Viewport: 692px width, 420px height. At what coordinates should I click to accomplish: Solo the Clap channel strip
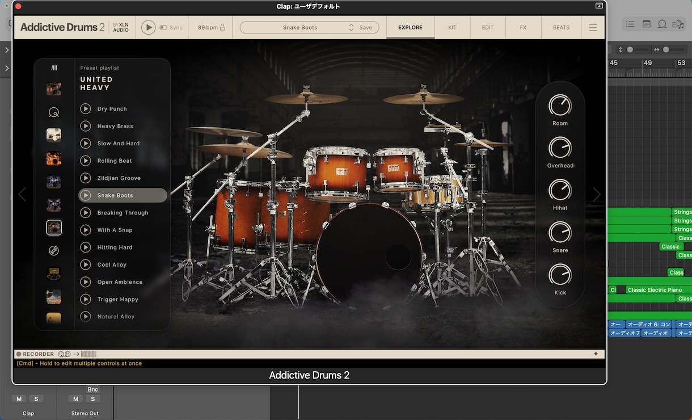(x=36, y=399)
